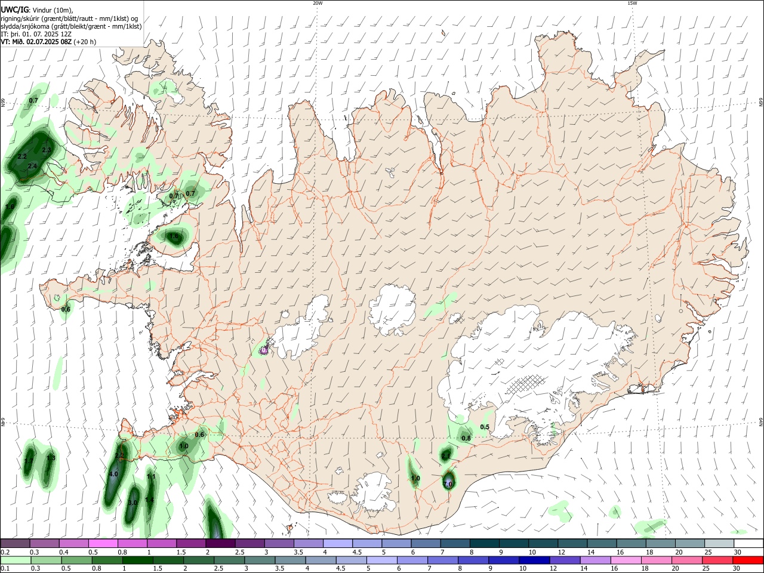Pick the darkest purple swatch labeled 2 in upper scale
The height and width of the screenshot is (573, 764).
(x=220, y=543)
